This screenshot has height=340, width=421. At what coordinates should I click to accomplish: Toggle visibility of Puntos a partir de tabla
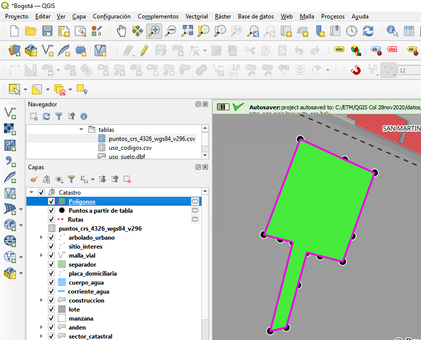(51, 211)
